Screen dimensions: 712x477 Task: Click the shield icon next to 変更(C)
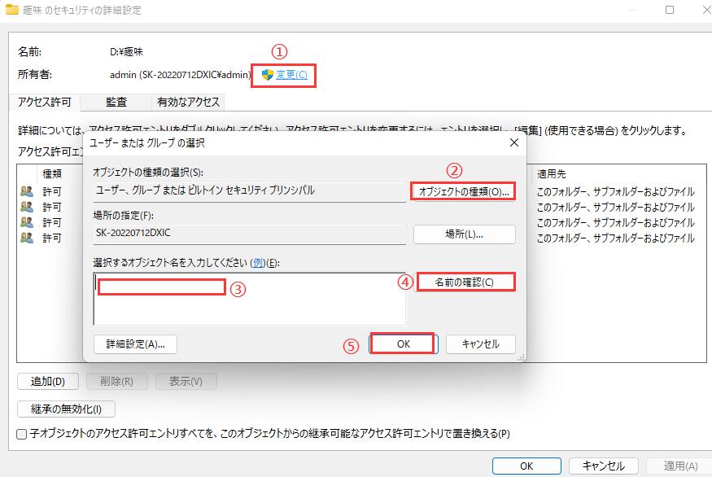click(x=267, y=75)
